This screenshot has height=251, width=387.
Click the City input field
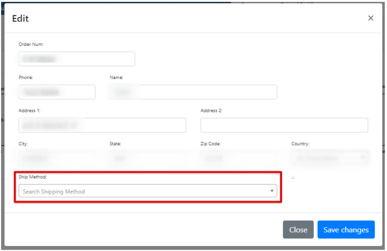57,158
